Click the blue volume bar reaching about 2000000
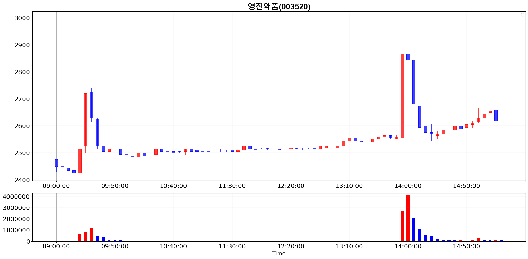Viewport: 528px width, 259px height. 414,230
